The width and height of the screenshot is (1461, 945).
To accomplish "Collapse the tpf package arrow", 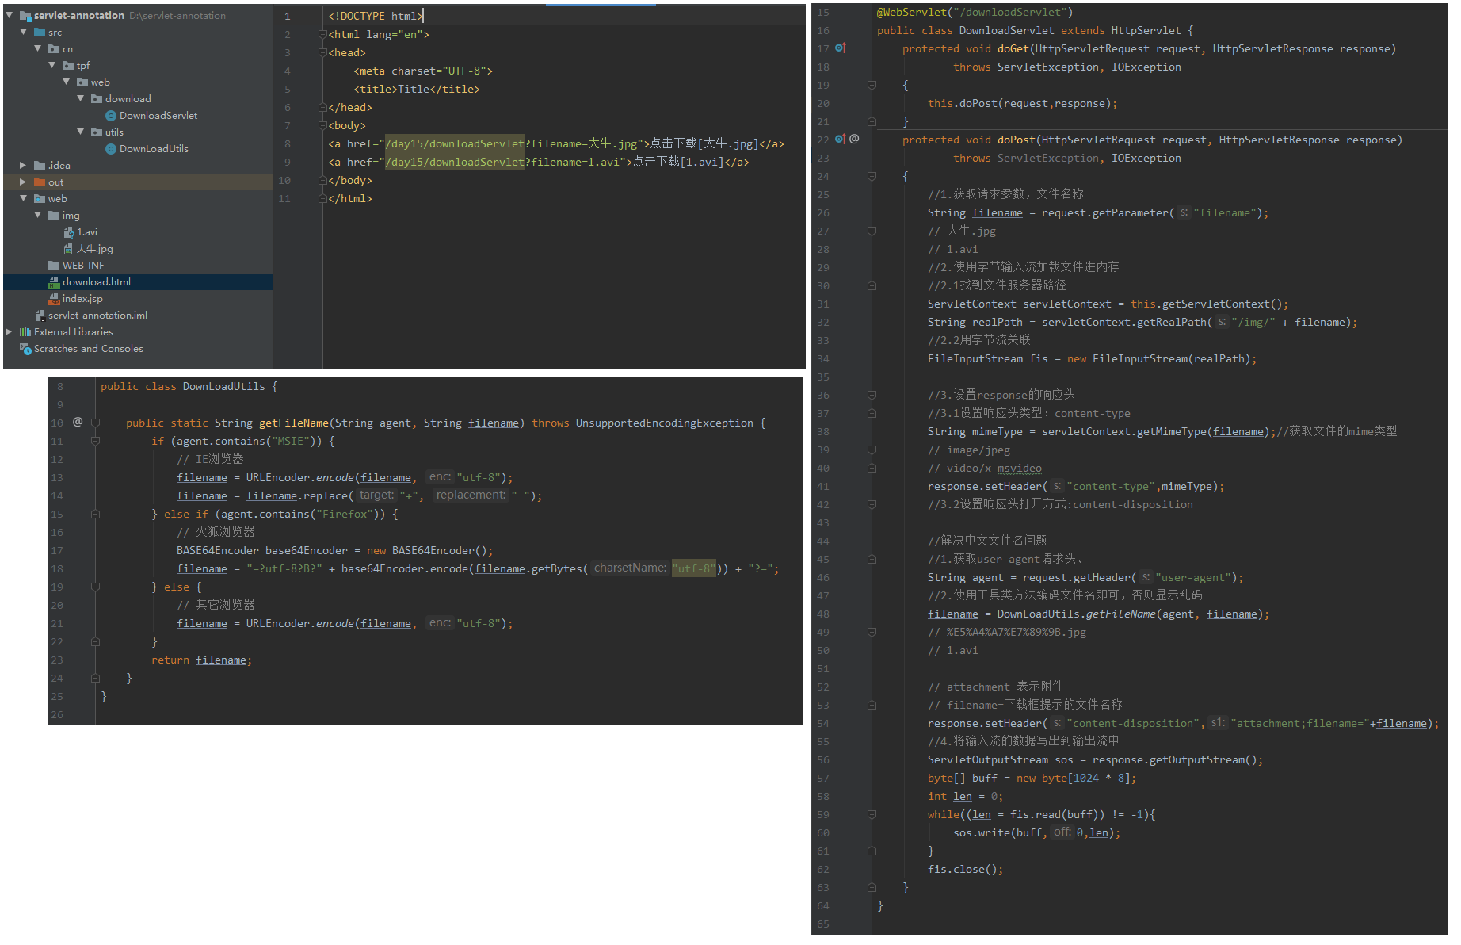I will tap(52, 65).
